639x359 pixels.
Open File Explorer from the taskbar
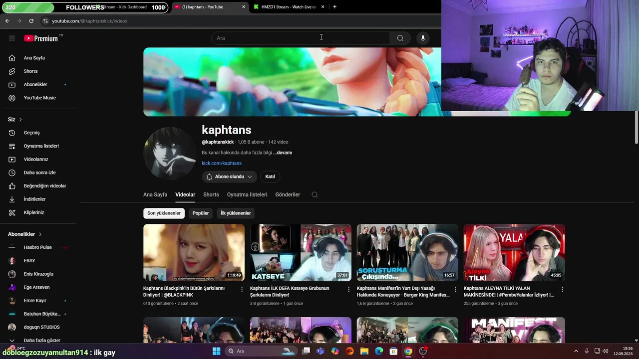click(364, 351)
